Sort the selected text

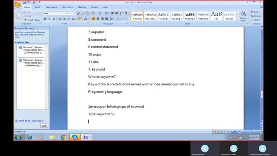[x=121, y=13]
